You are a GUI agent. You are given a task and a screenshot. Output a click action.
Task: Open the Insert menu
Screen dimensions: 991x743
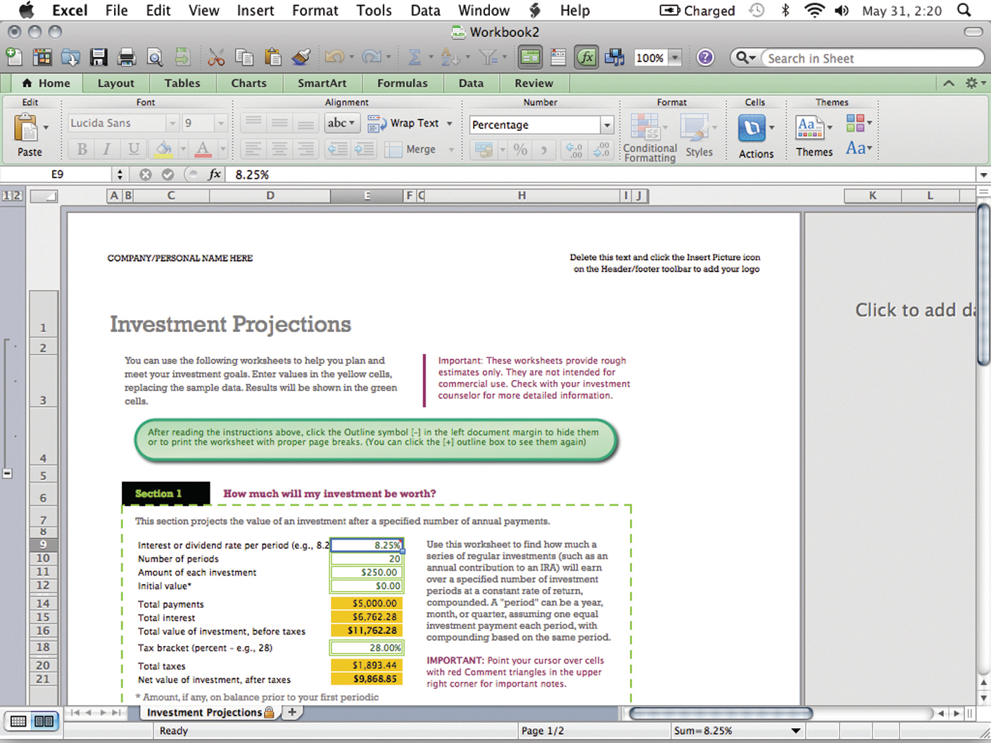(255, 11)
